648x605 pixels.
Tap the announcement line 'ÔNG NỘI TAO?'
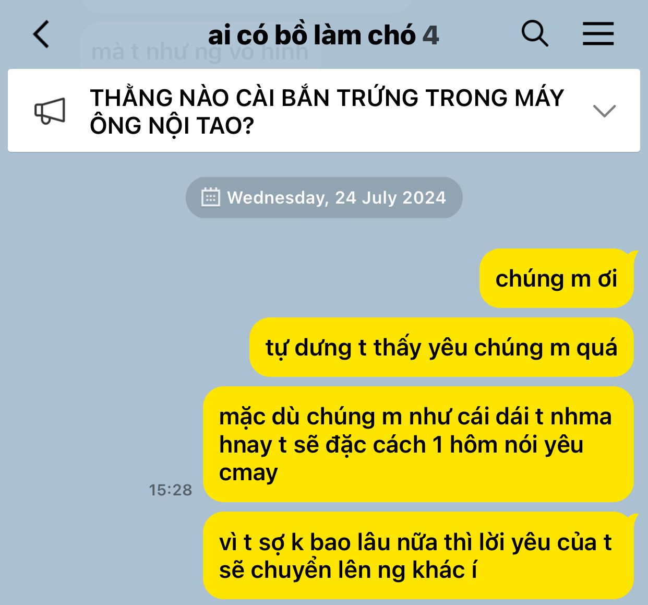coord(172,125)
